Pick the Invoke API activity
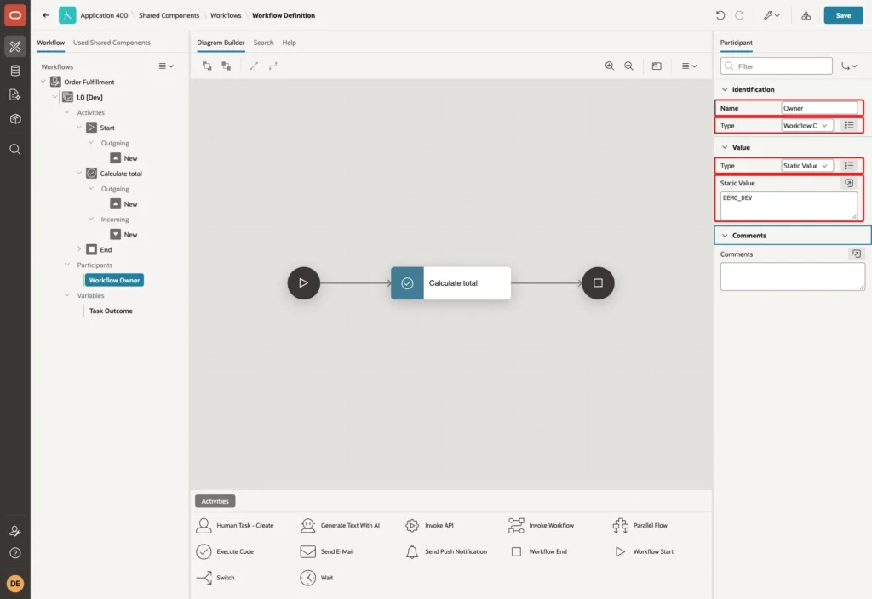The width and height of the screenshot is (872, 599). click(x=429, y=525)
